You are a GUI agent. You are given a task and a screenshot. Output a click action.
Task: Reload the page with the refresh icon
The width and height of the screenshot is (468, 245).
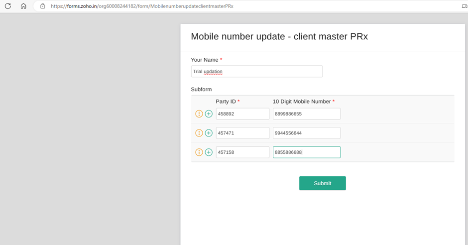tap(8, 6)
